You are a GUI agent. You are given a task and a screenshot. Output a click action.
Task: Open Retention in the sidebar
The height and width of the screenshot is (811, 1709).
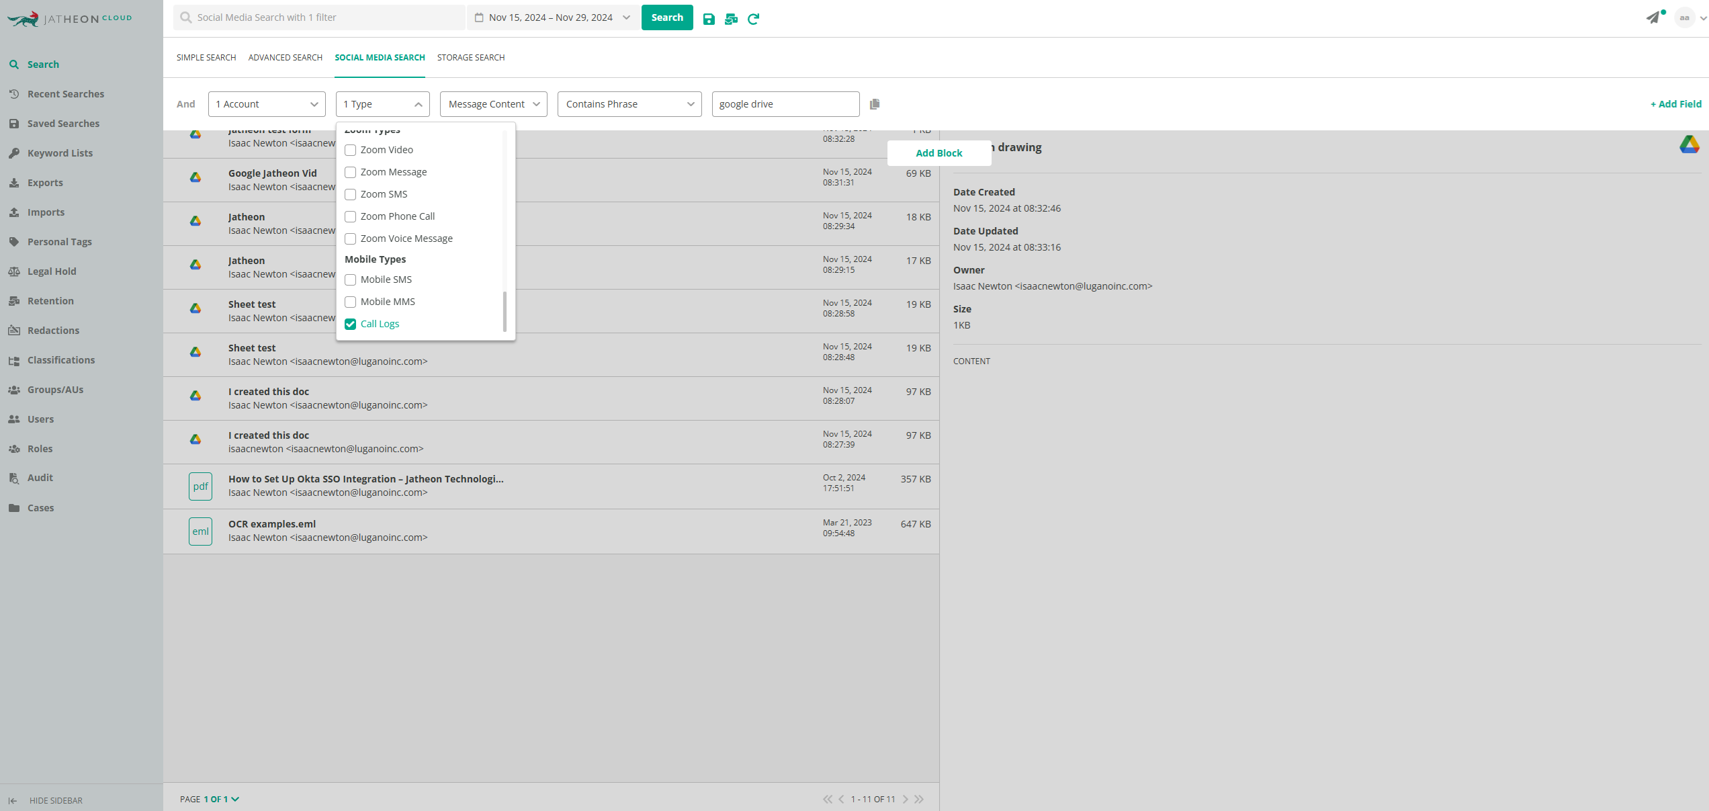(50, 301)
